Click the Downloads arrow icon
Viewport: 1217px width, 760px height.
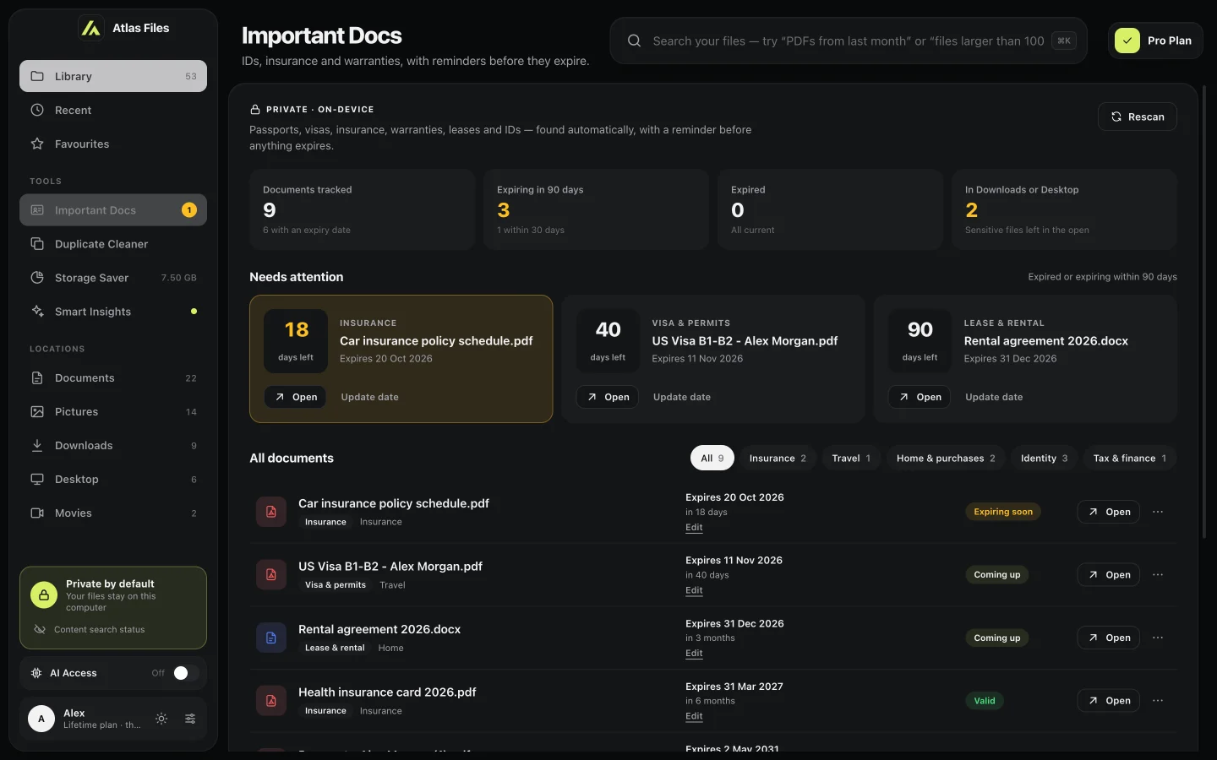pos(37,446)
